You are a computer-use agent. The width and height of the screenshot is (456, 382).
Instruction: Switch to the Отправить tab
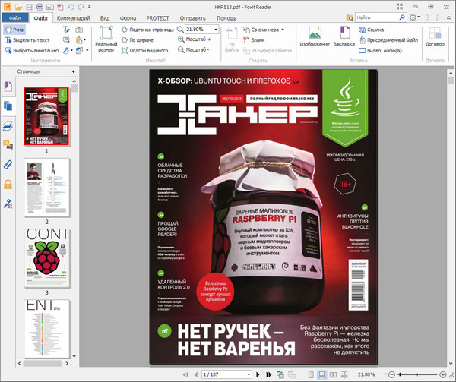click(192, 18)
